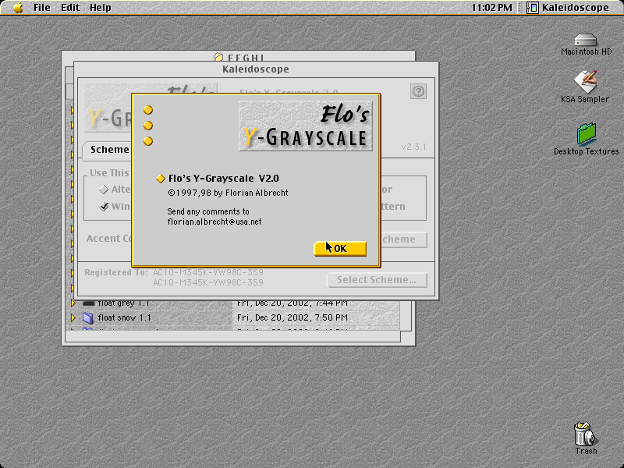Viewport: 624px width, 468px height.
Task: Click the 11:02 PM menu bar clock
Action: tap(492, 8)
